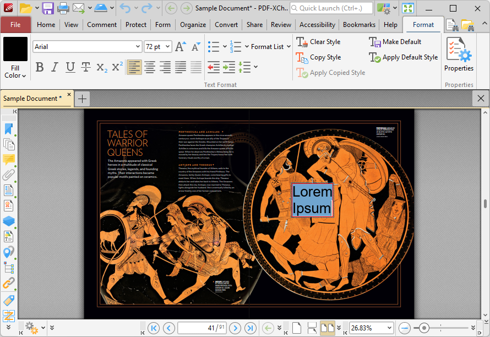Image resolution: width=490 pixels, height=337 pixels.
Task: Click Apply Default Style button
Action: 404,57
